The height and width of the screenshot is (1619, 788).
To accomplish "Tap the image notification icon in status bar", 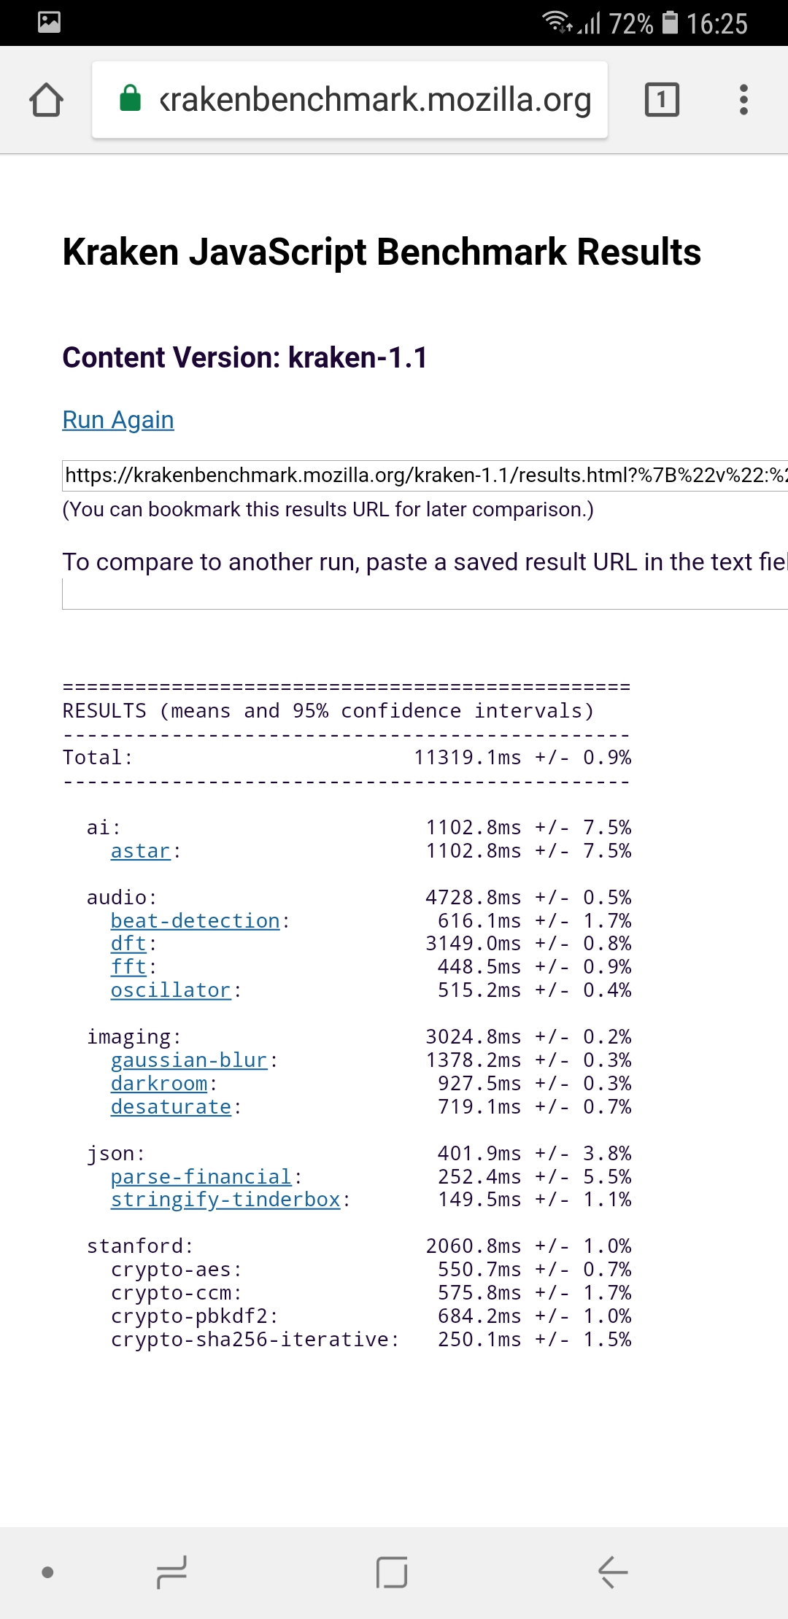I will 49,22.
